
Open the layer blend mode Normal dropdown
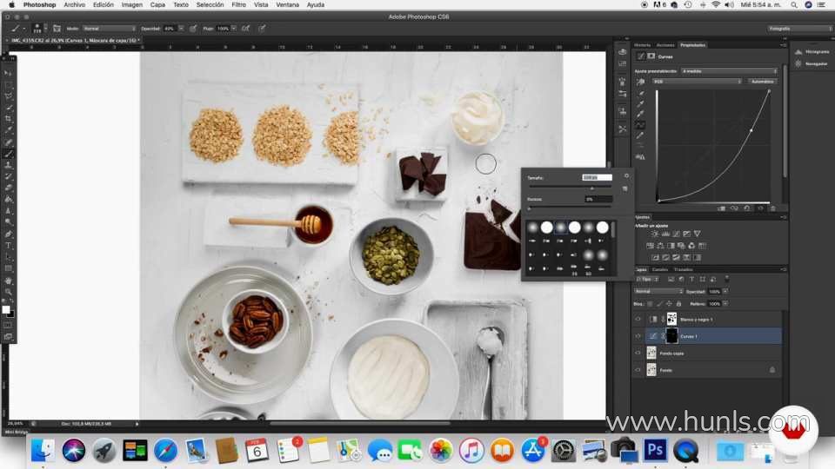coord(658,292)
